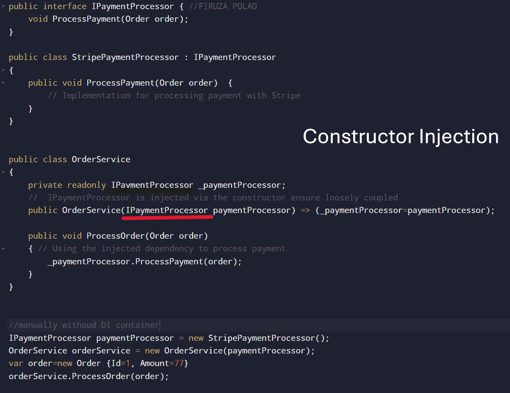The height and width of the screenshot is (393, 510).
Task: Fold the ProcessOrder method body arrow
Action: pyautogui.click(x=3, y=249)
